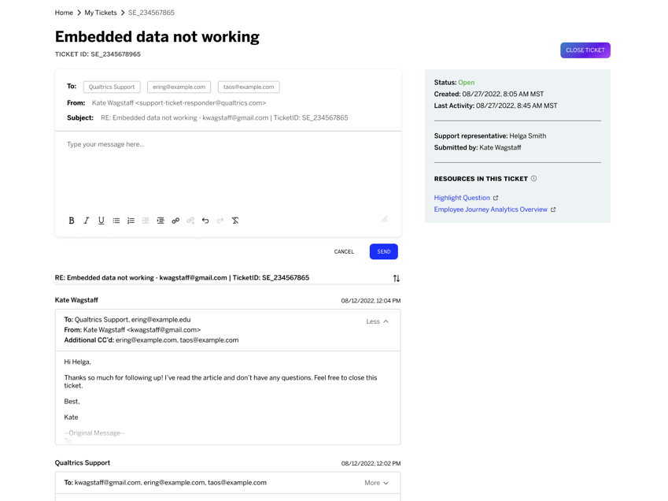
Task: Reverse the message thread sort order
Action: coord(397,278)
